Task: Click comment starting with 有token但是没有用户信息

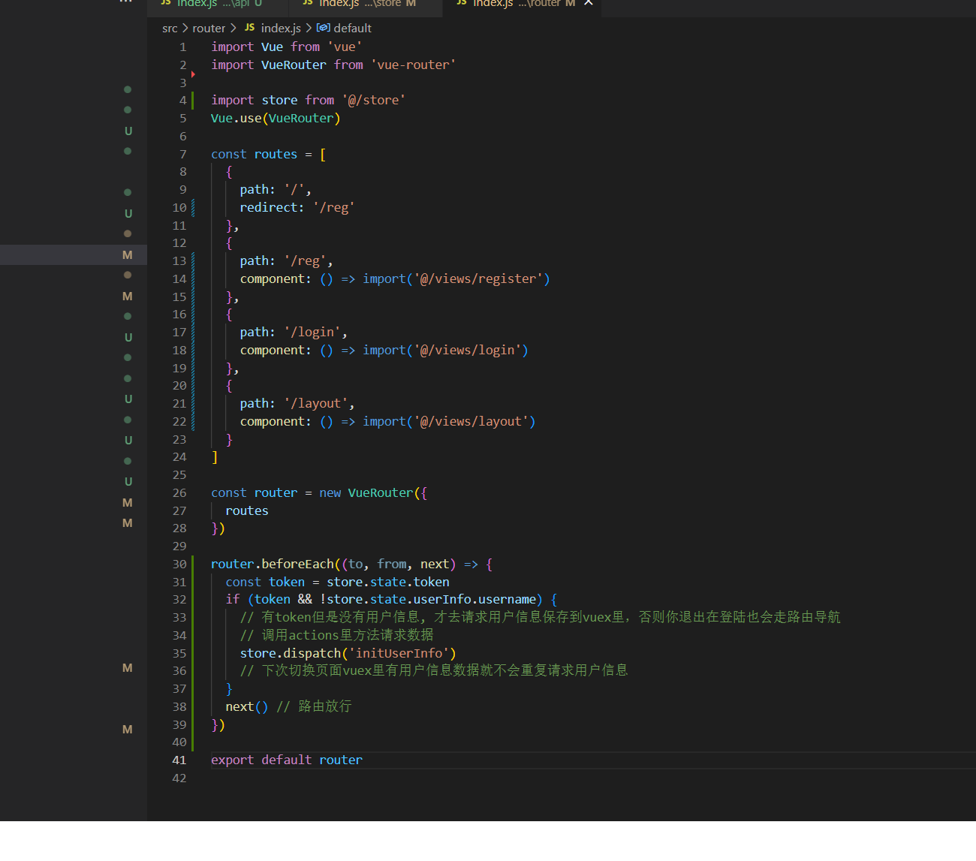Action: click(540, 618)
